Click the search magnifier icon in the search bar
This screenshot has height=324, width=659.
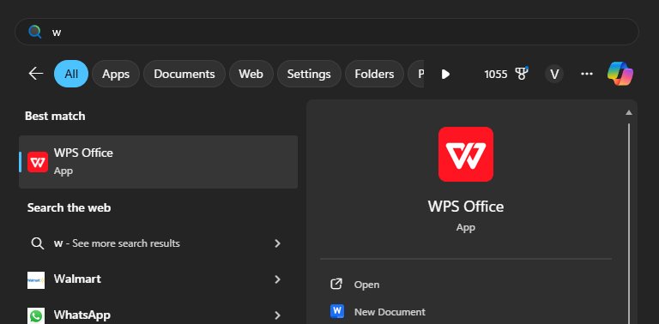pos(35,32)
